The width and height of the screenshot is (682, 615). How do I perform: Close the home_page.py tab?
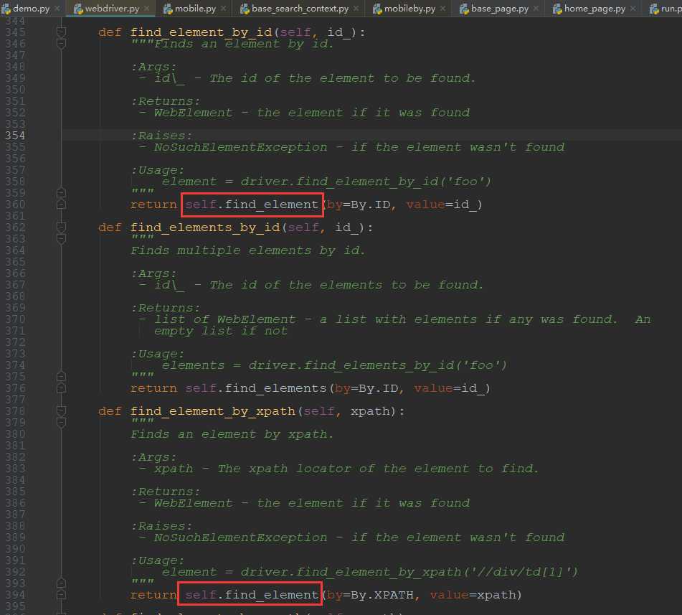(633, 9)
